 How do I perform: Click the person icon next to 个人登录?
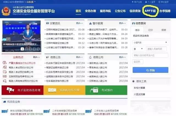[146, 2]
